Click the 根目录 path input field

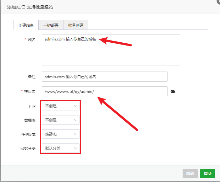tap(104, 92)
